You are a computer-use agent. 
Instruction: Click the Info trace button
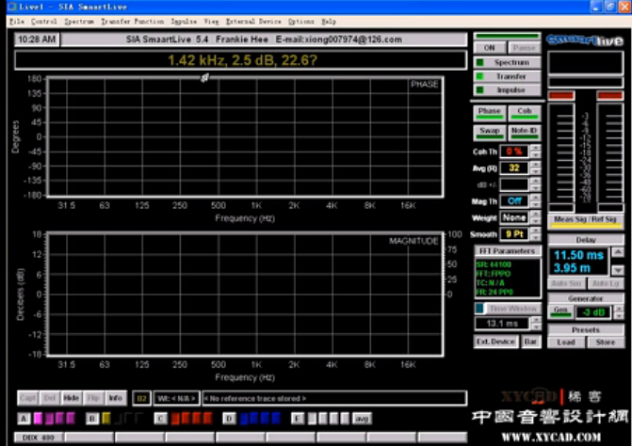click(x=115, y=398)
